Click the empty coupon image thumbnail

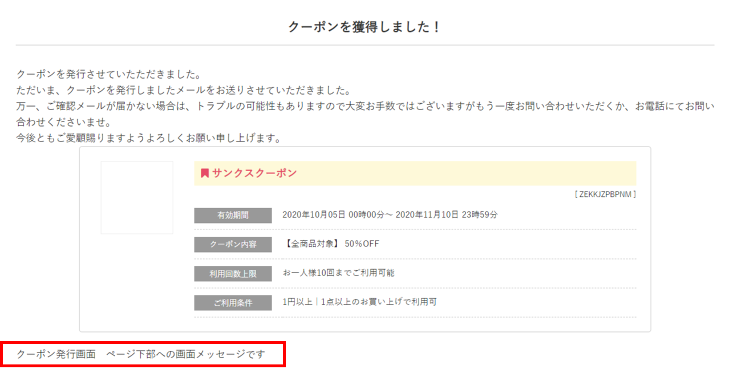pos(137,197)
